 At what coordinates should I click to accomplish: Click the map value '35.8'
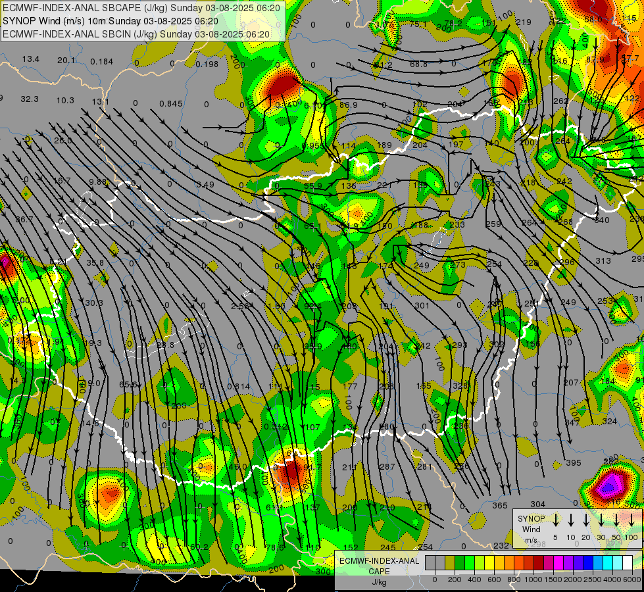click(x=95, y=262)
